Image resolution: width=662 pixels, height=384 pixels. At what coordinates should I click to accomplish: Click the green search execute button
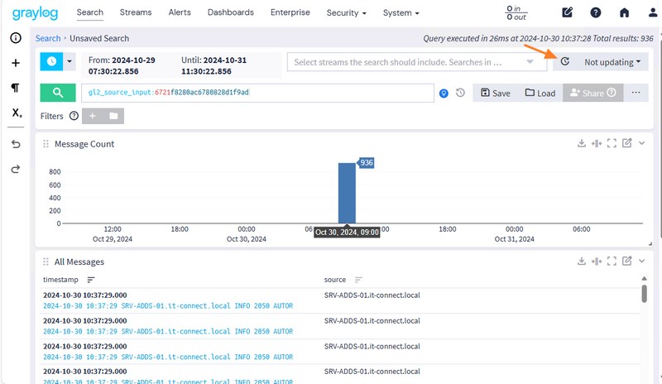click(x=57, y=94)
